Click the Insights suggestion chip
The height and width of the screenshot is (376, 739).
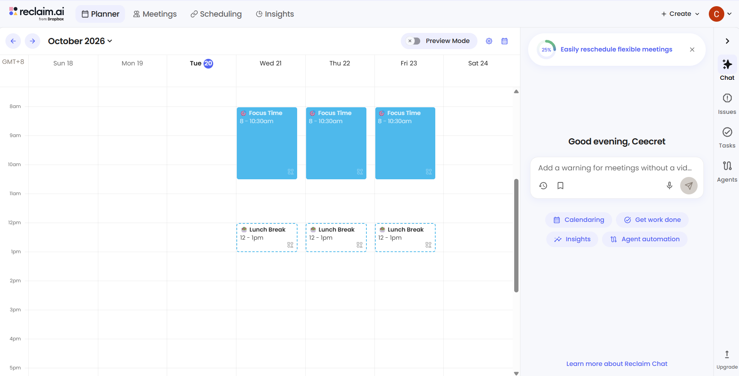point(572,239)
